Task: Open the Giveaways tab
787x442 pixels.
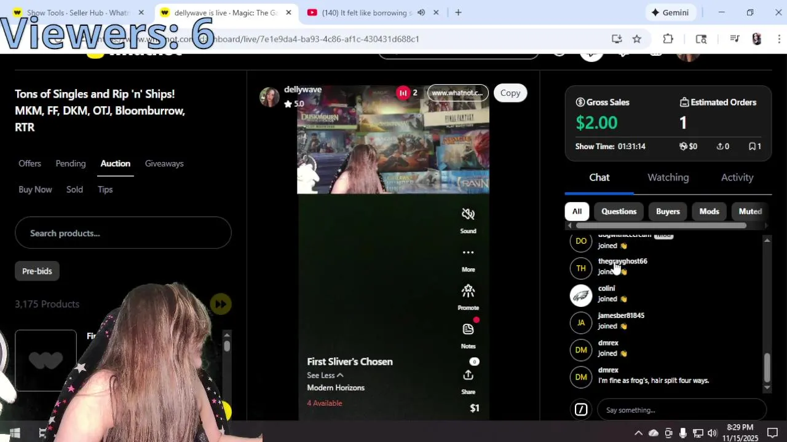Action: (x=164, y=163)
